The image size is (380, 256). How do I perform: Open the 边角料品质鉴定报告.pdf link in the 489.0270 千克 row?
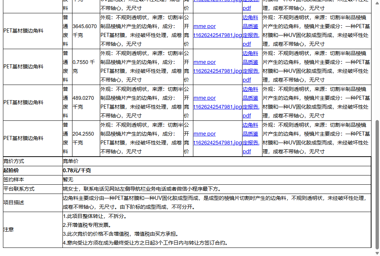click(251, 102)
